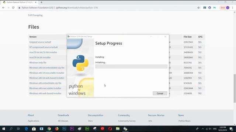Open notification center in system tray
Image resolution: width=236 pixels, height=132 pixels.
click(x=231, y=129)
